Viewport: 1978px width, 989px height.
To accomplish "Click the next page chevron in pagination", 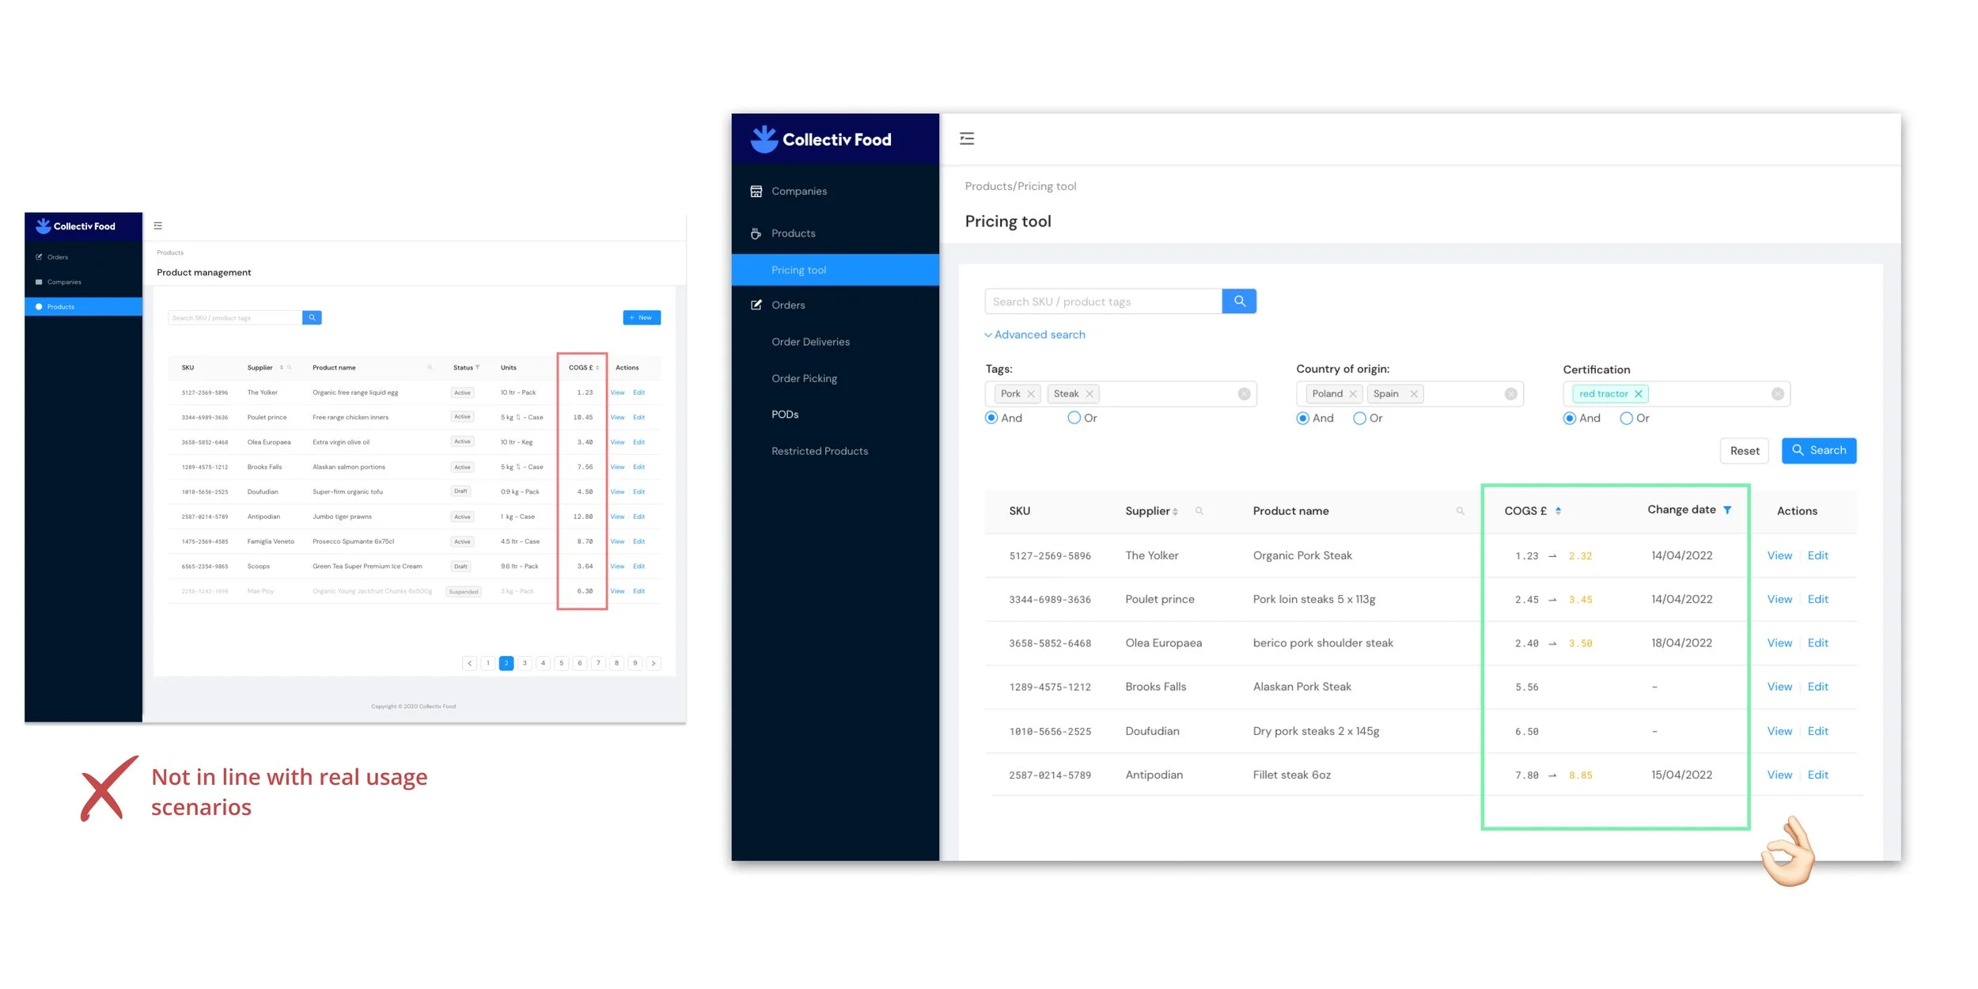I will [654, 663].
